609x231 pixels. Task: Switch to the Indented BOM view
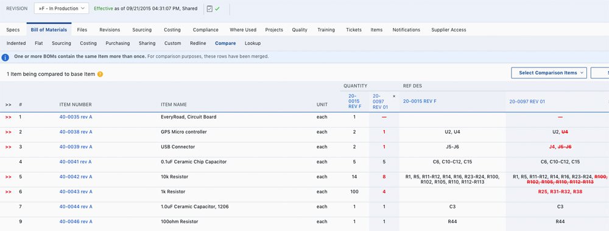point(16,43)
